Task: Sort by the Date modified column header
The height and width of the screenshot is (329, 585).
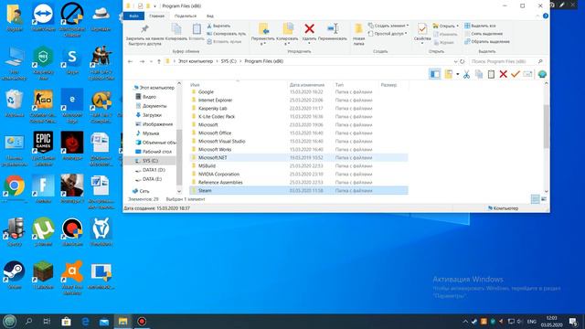Action: [x=307, y=85]
